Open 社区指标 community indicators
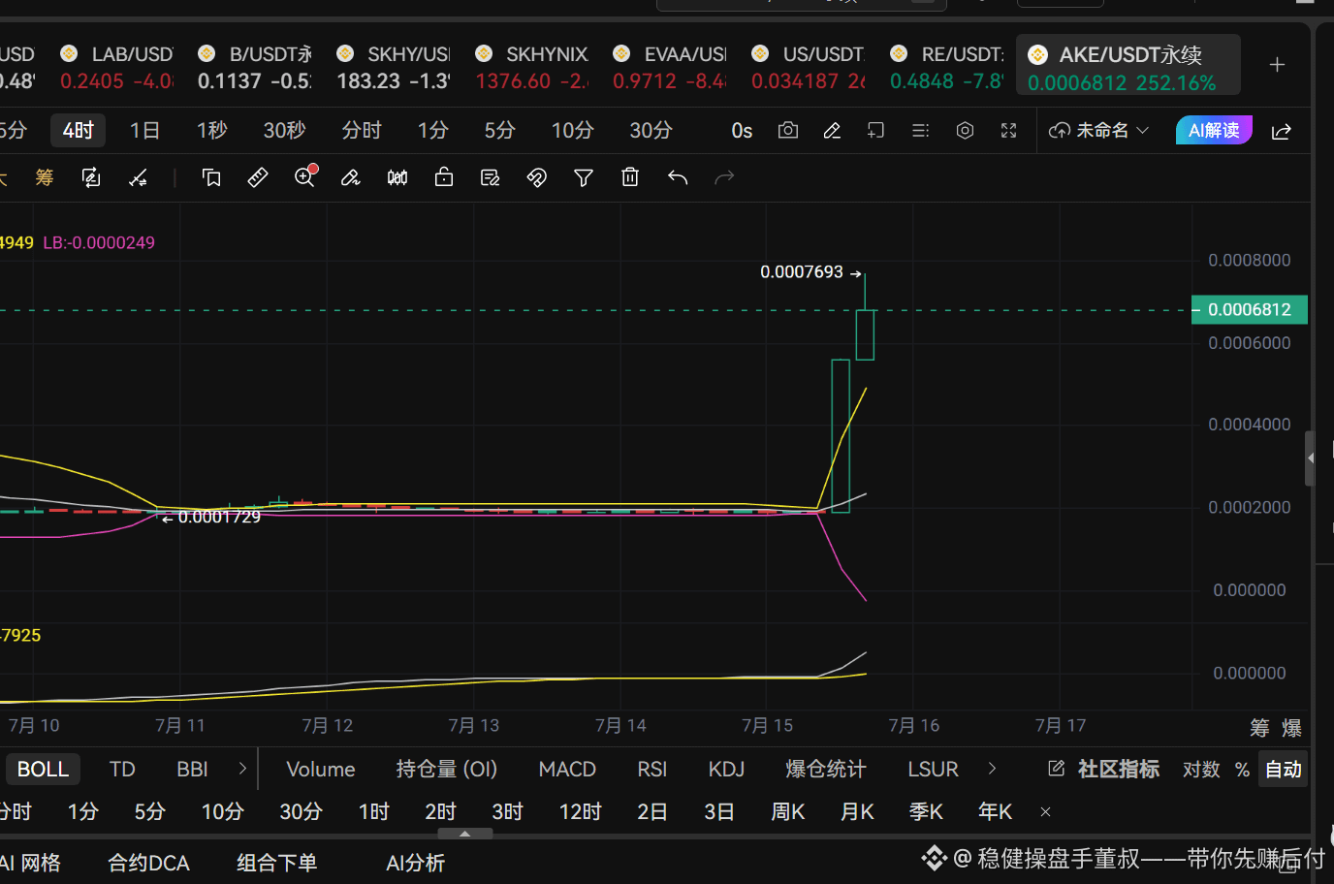 [1104, 770]
